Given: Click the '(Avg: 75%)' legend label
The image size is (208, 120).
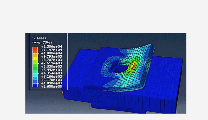Looking at the screenshot, I should point(42,42).
